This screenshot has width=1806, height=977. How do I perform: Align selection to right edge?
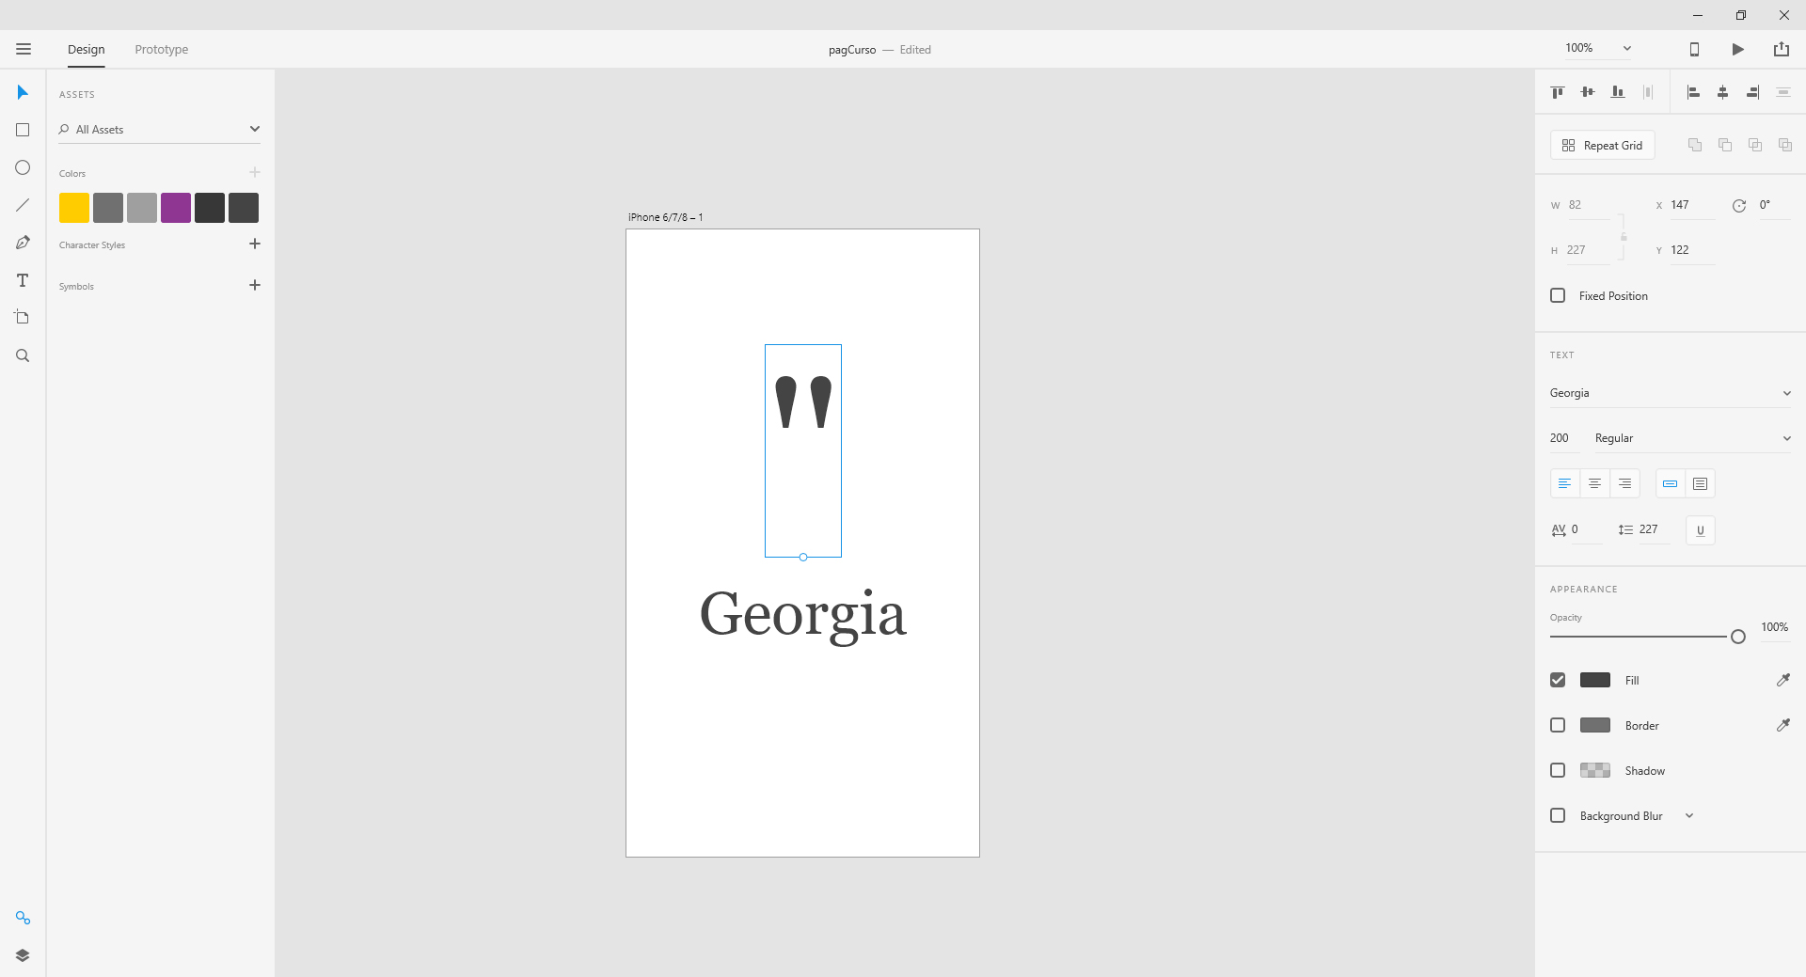tap(1753, 92)
